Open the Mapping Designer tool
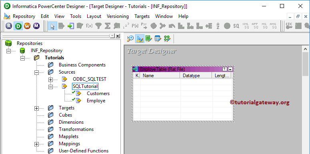Screen dimensions: 310x154 pos(167,39)
